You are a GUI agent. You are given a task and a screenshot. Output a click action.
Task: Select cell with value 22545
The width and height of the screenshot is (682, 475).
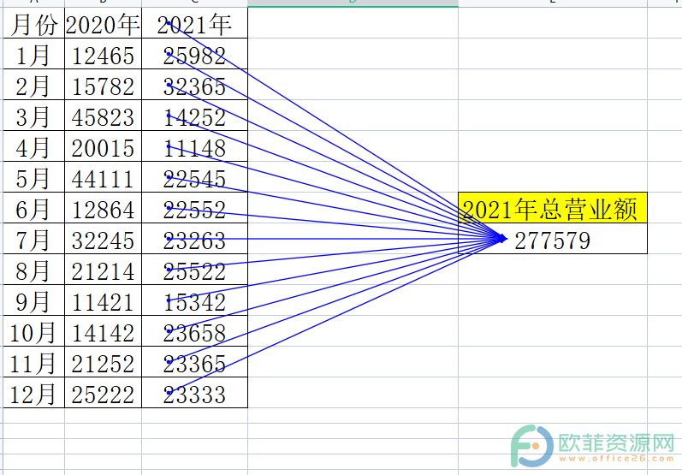tap(194, 177)
